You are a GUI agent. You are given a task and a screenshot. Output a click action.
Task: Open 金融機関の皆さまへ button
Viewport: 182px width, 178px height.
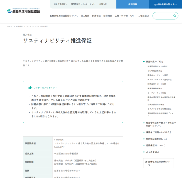(165, 4)
